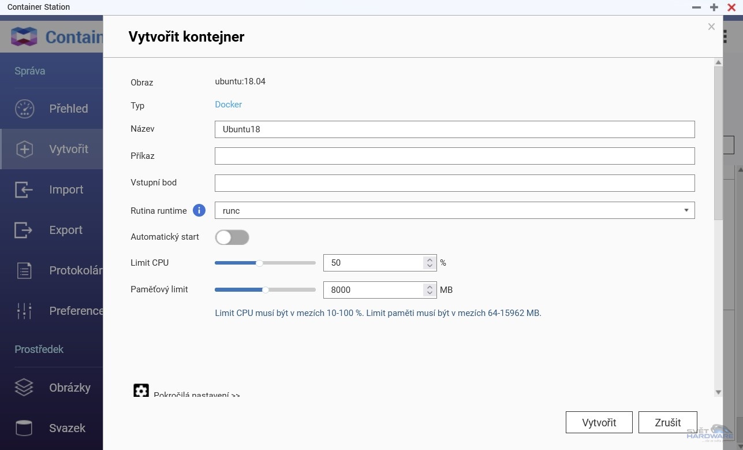
Task: Enable the Automatický start toggle
Action: (232, 237)
